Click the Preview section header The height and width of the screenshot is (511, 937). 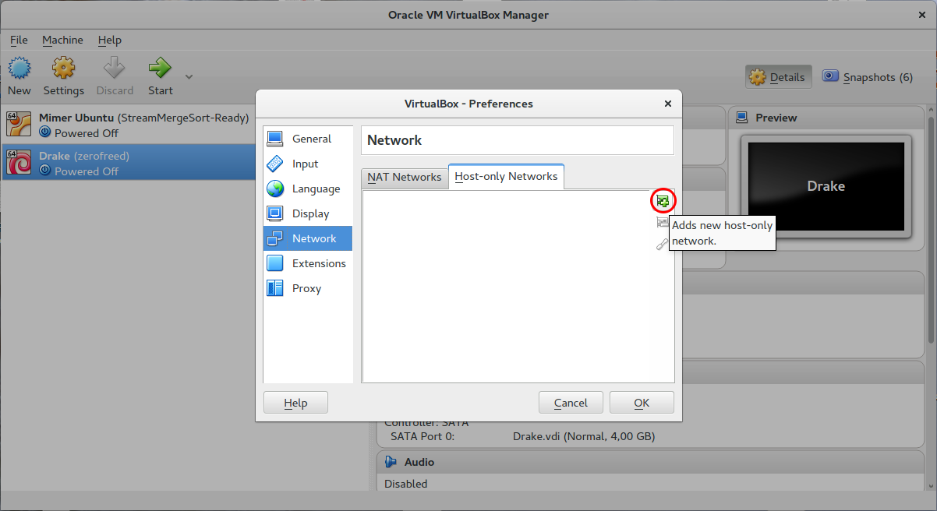click(826, 118)
